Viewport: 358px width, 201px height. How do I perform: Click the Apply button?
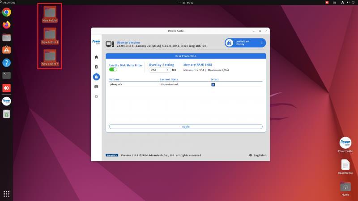[186, 126]
